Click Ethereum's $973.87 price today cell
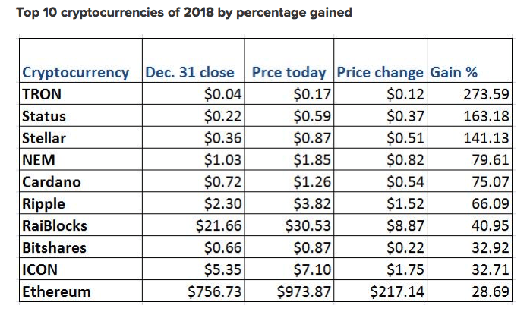The image size is (530, 315). [301, 291]
